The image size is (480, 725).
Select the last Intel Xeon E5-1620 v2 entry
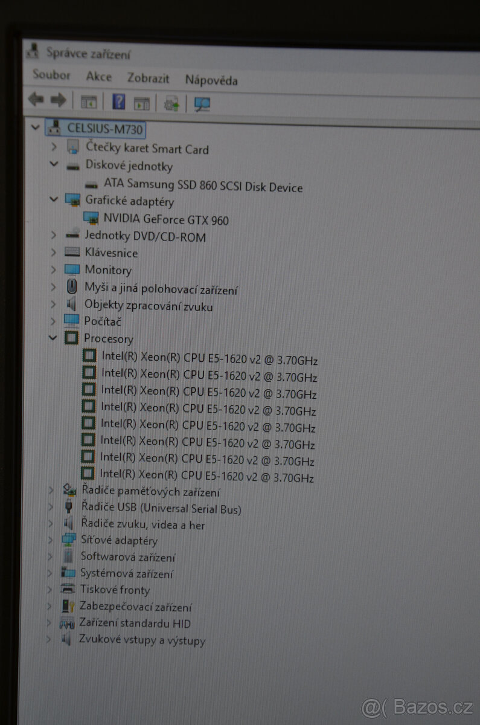[207, 476]
